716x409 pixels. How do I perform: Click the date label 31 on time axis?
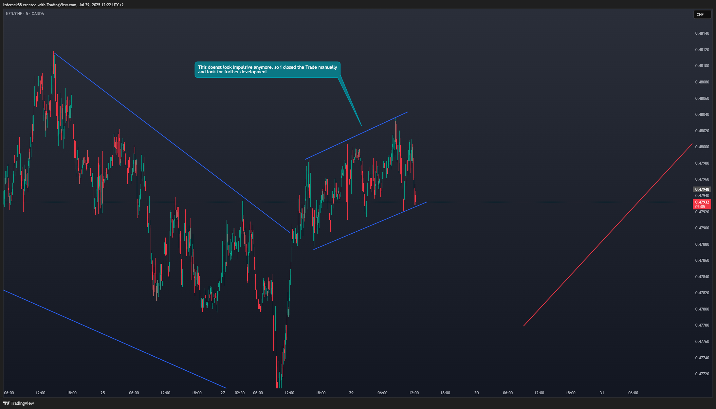click(x=602, y=393)
